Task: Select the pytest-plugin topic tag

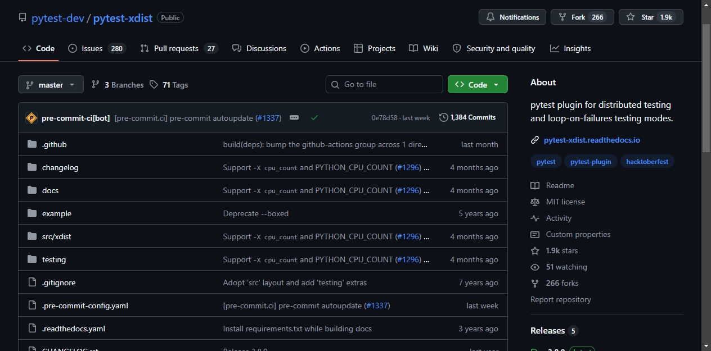Action: tap(591, 162)
